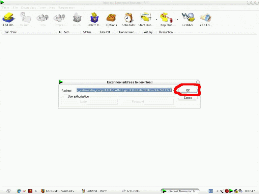
Task: Click inside the Address URL field
Action: [123, 90]
